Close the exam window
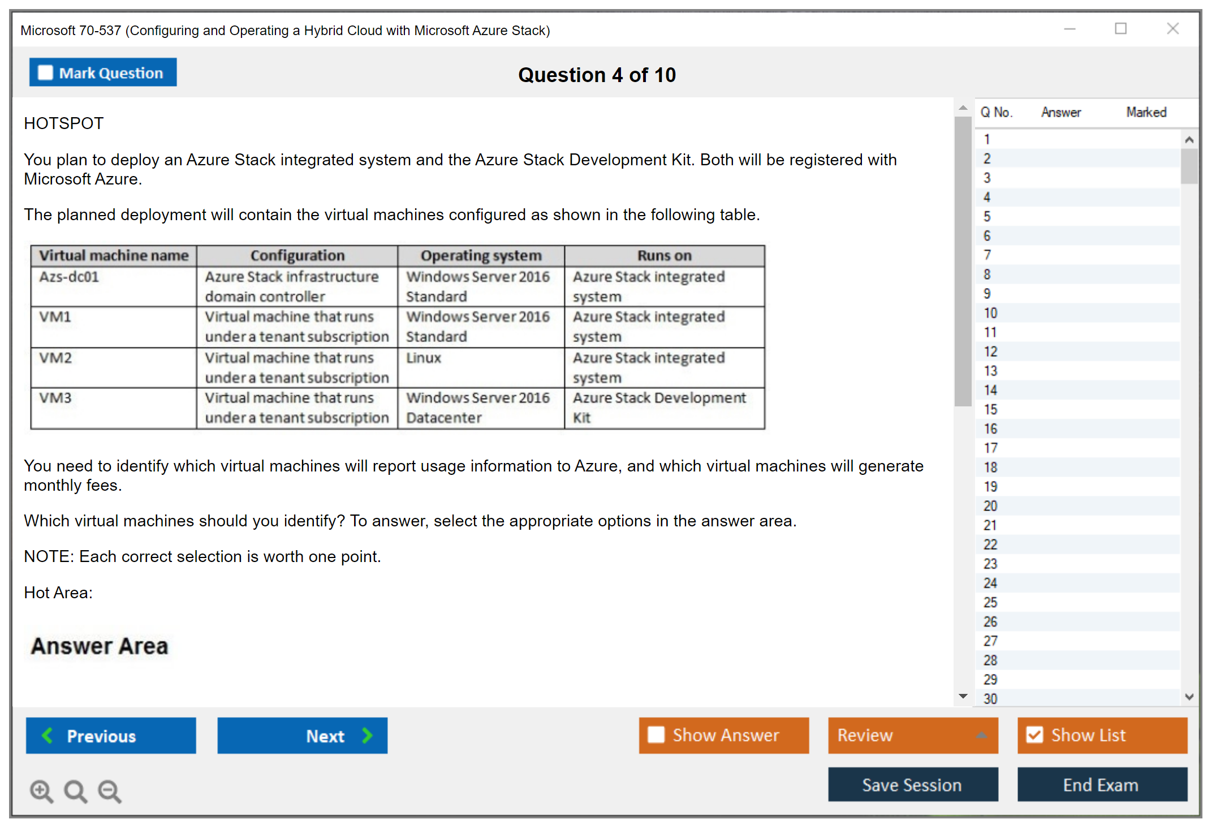The height and width of the screenshot is (832, 1216). (1172, 29)
